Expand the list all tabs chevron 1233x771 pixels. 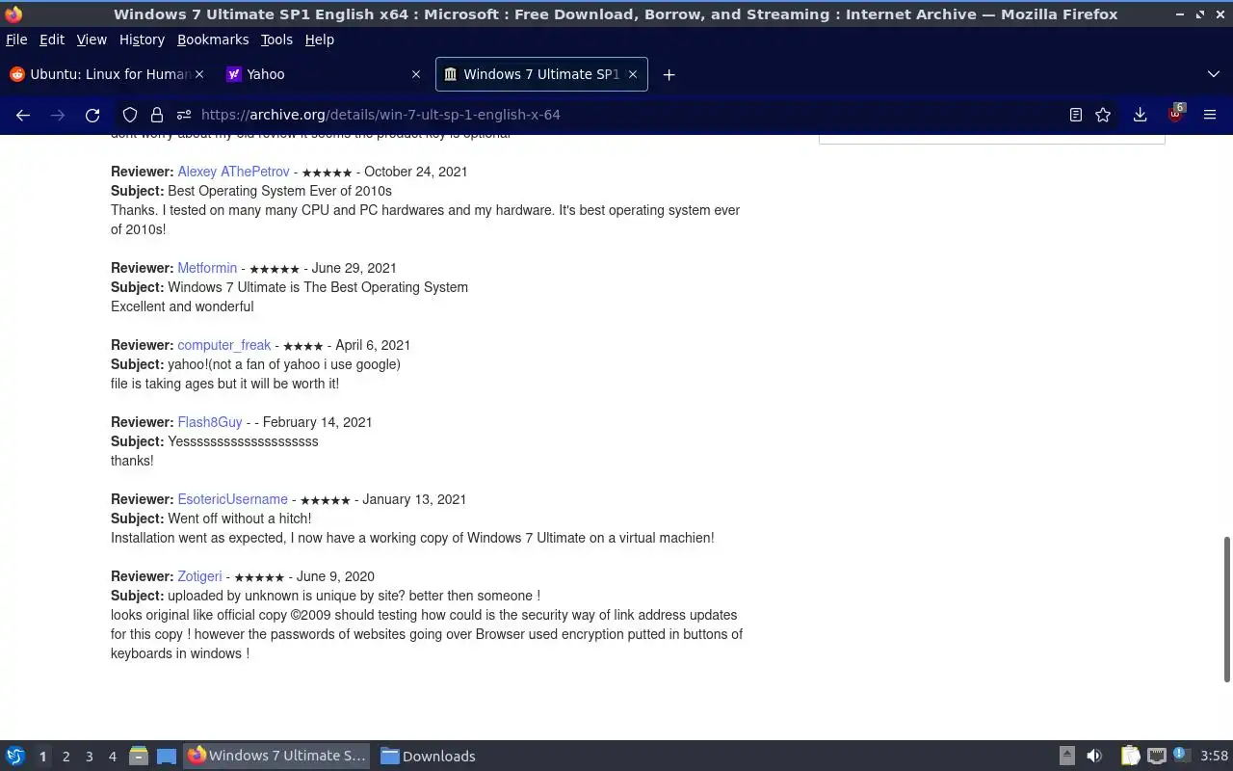[1213, 74]
